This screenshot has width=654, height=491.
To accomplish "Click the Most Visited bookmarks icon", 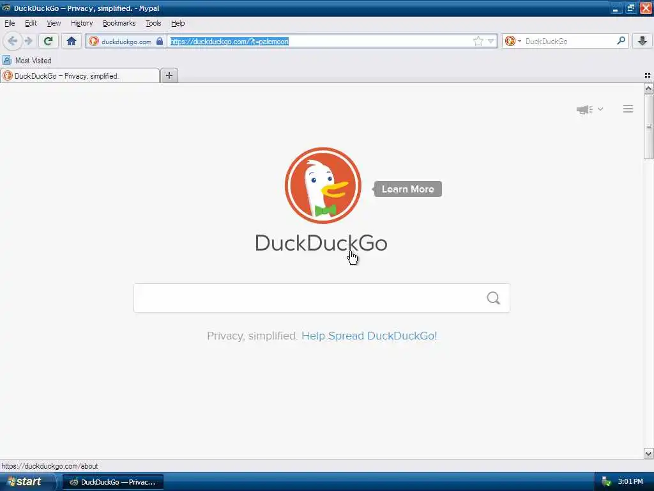I will pyautogui.click(x=6, y=61).
